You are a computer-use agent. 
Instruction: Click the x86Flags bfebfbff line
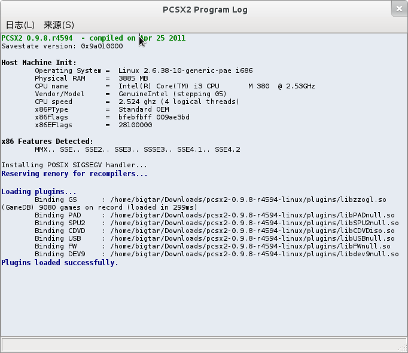click(112, 117)
